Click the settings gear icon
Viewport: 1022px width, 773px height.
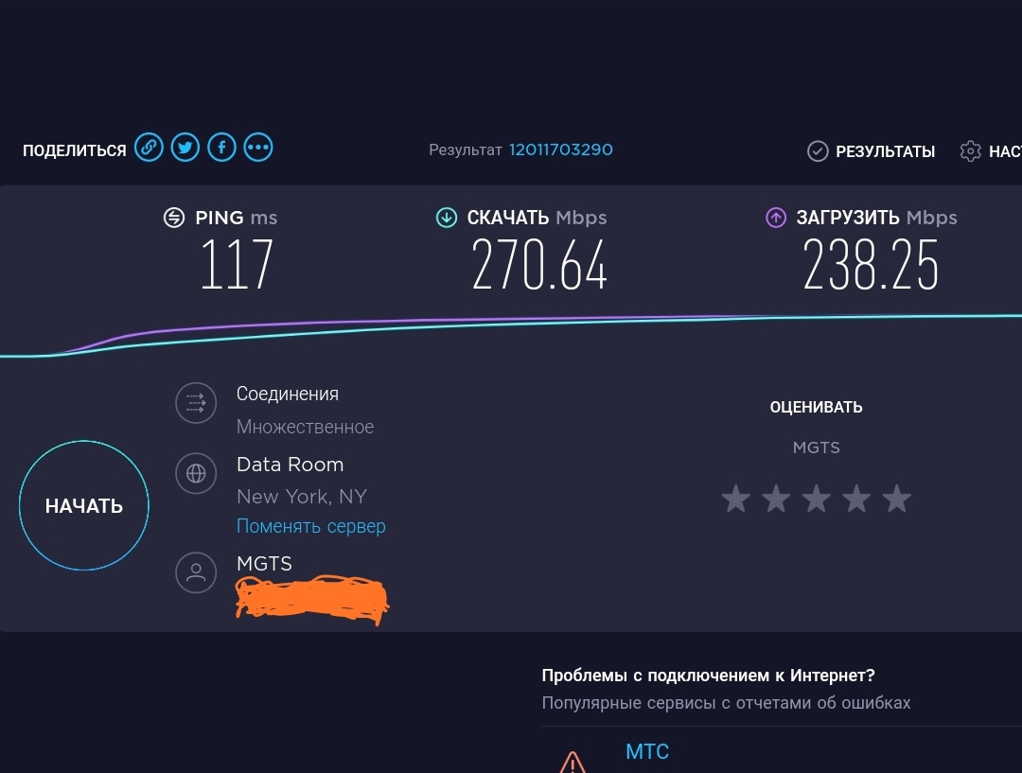point(970,151)
